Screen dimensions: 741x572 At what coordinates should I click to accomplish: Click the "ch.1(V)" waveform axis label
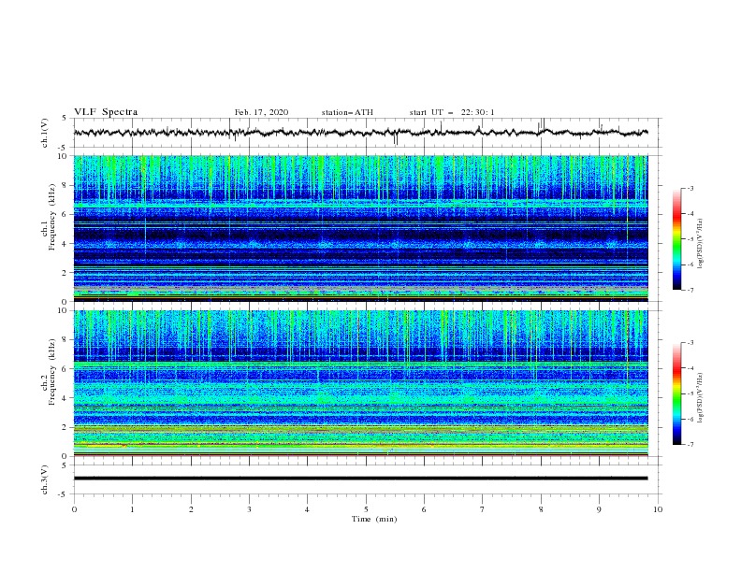(45, 133)
